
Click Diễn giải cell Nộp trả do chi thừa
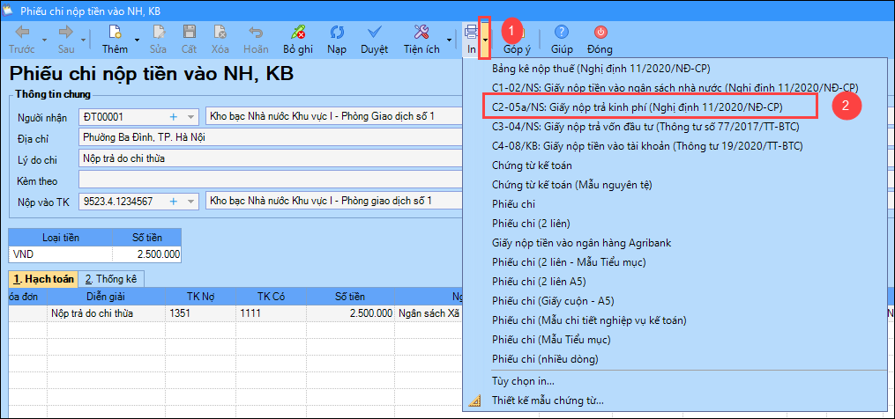coord(106,313)
